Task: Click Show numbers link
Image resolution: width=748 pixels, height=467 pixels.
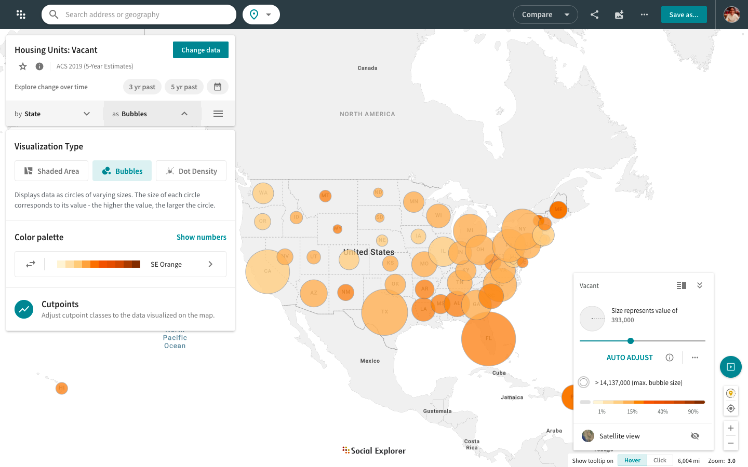Action: 202,237
